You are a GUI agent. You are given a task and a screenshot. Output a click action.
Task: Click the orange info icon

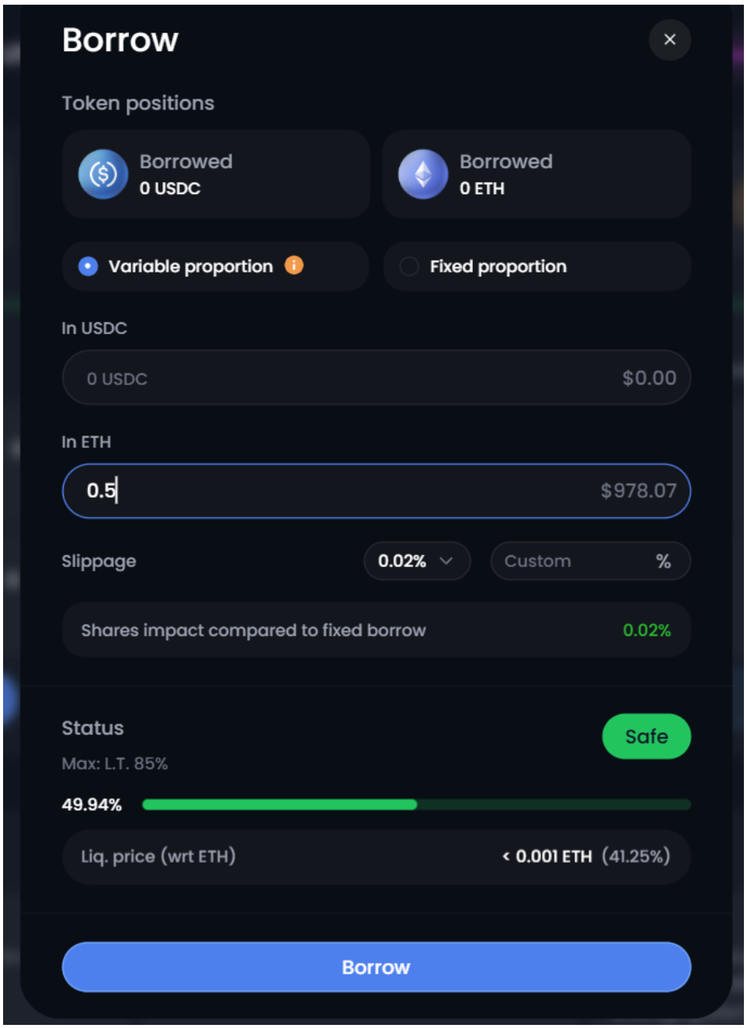(x=294, y=266)
